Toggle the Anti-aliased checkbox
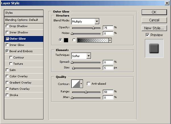Screen dimensions: 171x124 coord(89,84)
